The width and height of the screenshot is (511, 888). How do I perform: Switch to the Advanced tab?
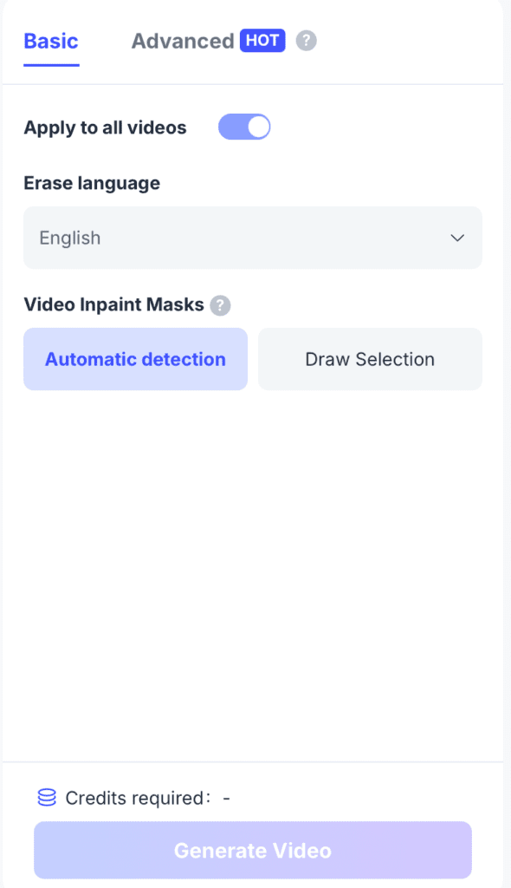[182, 41]
